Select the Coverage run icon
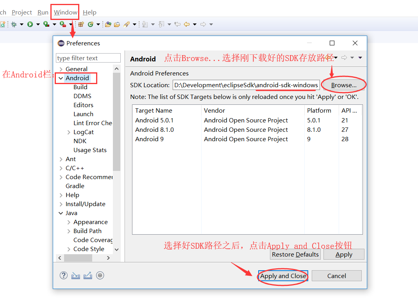This screenshot has width=418, height=298. coord(46,24)
